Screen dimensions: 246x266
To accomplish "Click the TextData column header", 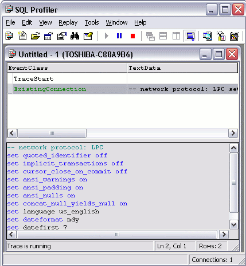I will 182,68.
